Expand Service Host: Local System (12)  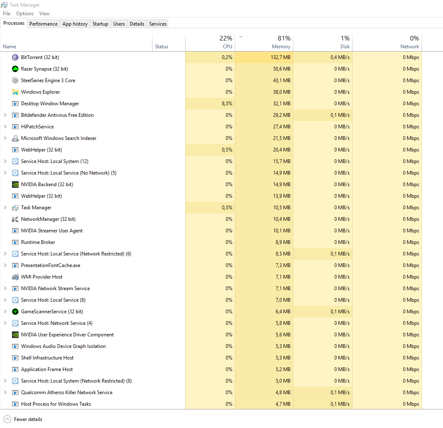(5, 161)
